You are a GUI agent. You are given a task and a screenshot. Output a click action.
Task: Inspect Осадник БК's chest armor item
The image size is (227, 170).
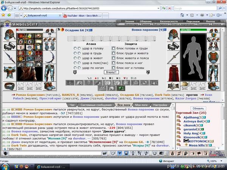(9, 73)
